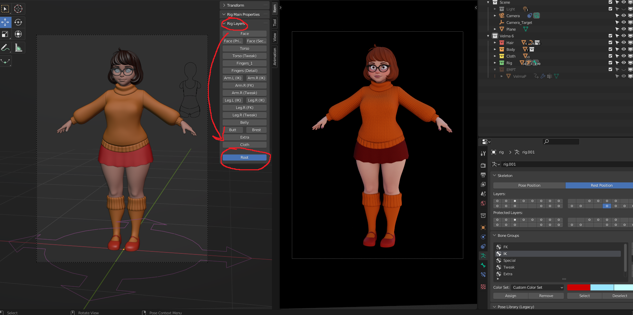Switch to the Tool sidebar tab
633x315 pixels.
275,23
